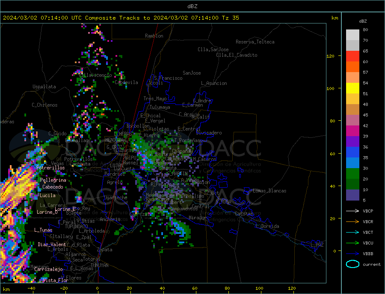Image resolution: width=385 pixels, height=294 pixels.
Task: Click the 'Pellegrina' map label
Action: 53,180
